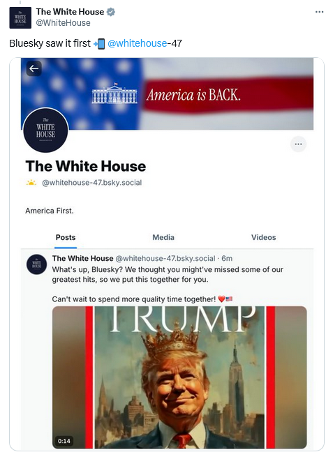This screenshot has height=459, width=333.
Task: Click the phone emoji in the tweet text
Action: point(99,44)
